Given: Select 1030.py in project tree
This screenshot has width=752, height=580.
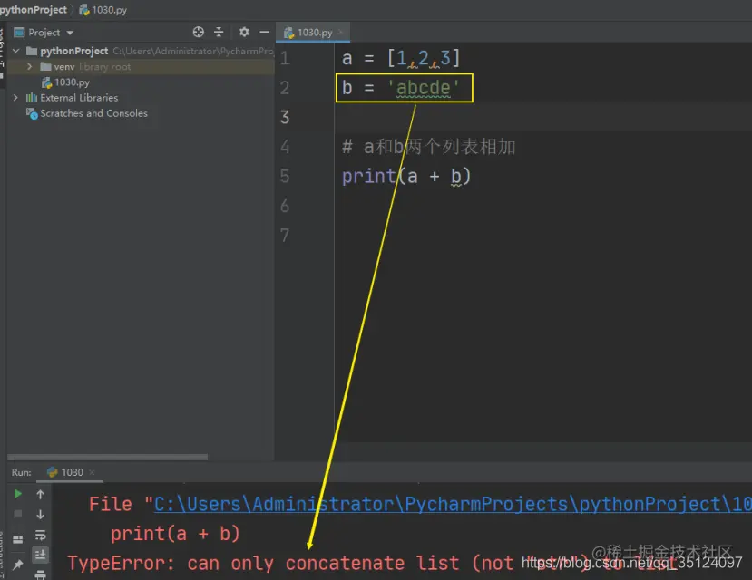Looking at the screenshot, I should coord(65,82).
